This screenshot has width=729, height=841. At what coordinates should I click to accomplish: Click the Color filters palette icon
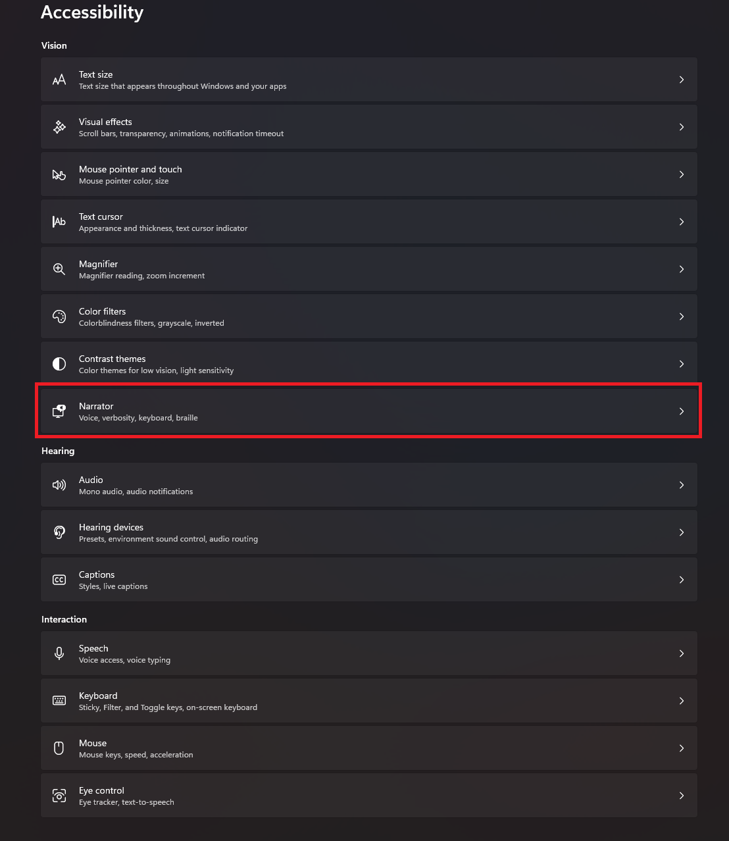pyautogui.click(x=59, y=317)
